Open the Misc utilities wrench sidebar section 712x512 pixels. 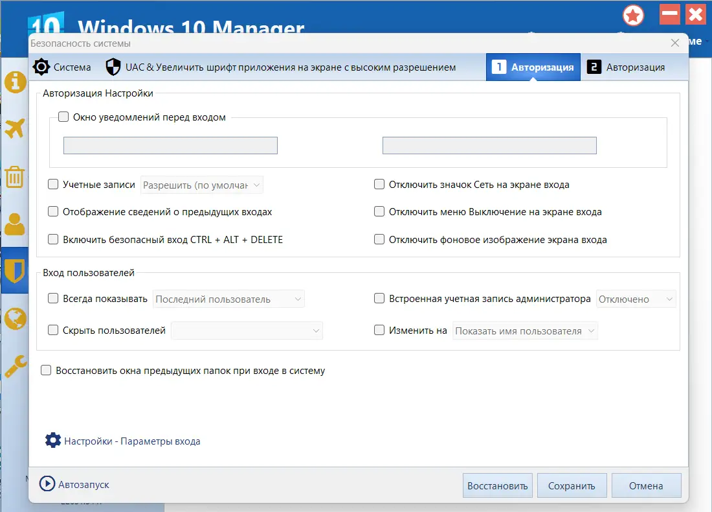15,366
